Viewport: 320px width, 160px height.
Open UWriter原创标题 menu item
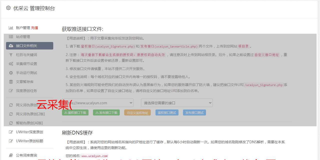click(29, 141)
